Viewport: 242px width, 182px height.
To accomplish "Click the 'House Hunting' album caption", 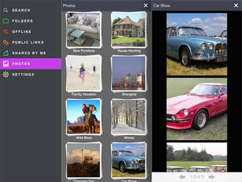I will (129, 51).
